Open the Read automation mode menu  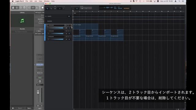click(40, 78)
